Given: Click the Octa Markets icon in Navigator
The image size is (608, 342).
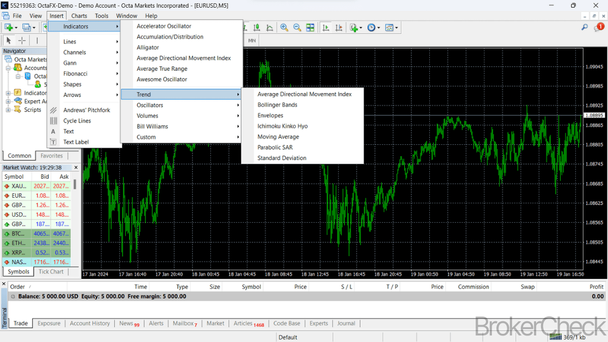Looking at the screenshot, I should [8, 59].
